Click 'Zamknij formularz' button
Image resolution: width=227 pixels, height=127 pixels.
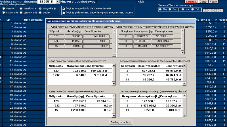pos(120,122)
